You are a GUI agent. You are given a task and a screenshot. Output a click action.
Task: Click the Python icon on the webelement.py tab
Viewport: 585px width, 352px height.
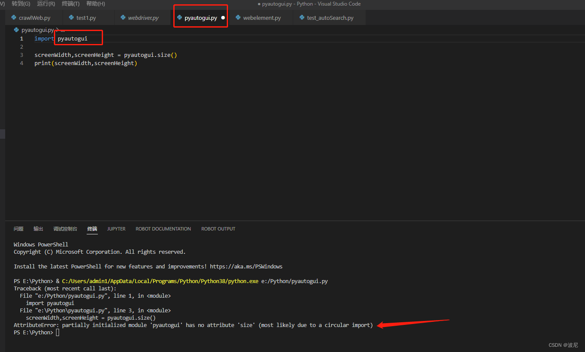click(239, 18)
